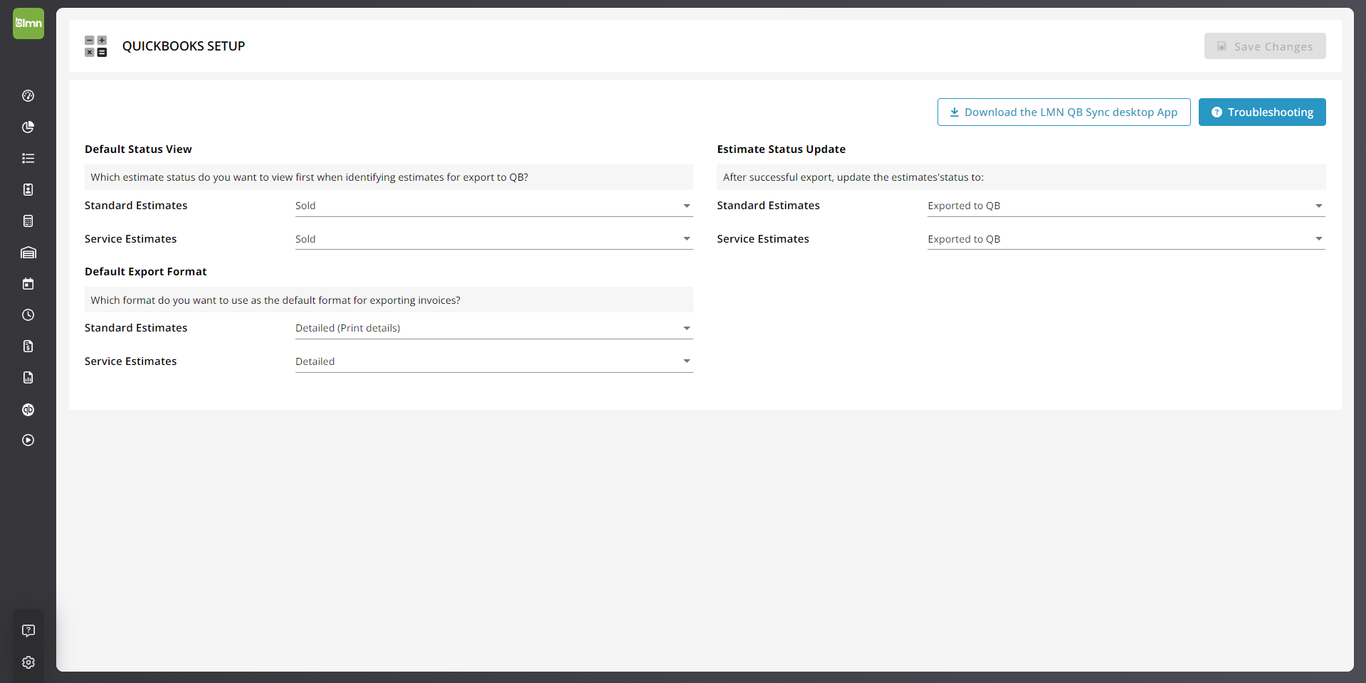Image resolution: width=1366 pixels, height=683 pixels.
Task: Expand Standard Estimates default status view dropdown
Action: tap(493, 206)
